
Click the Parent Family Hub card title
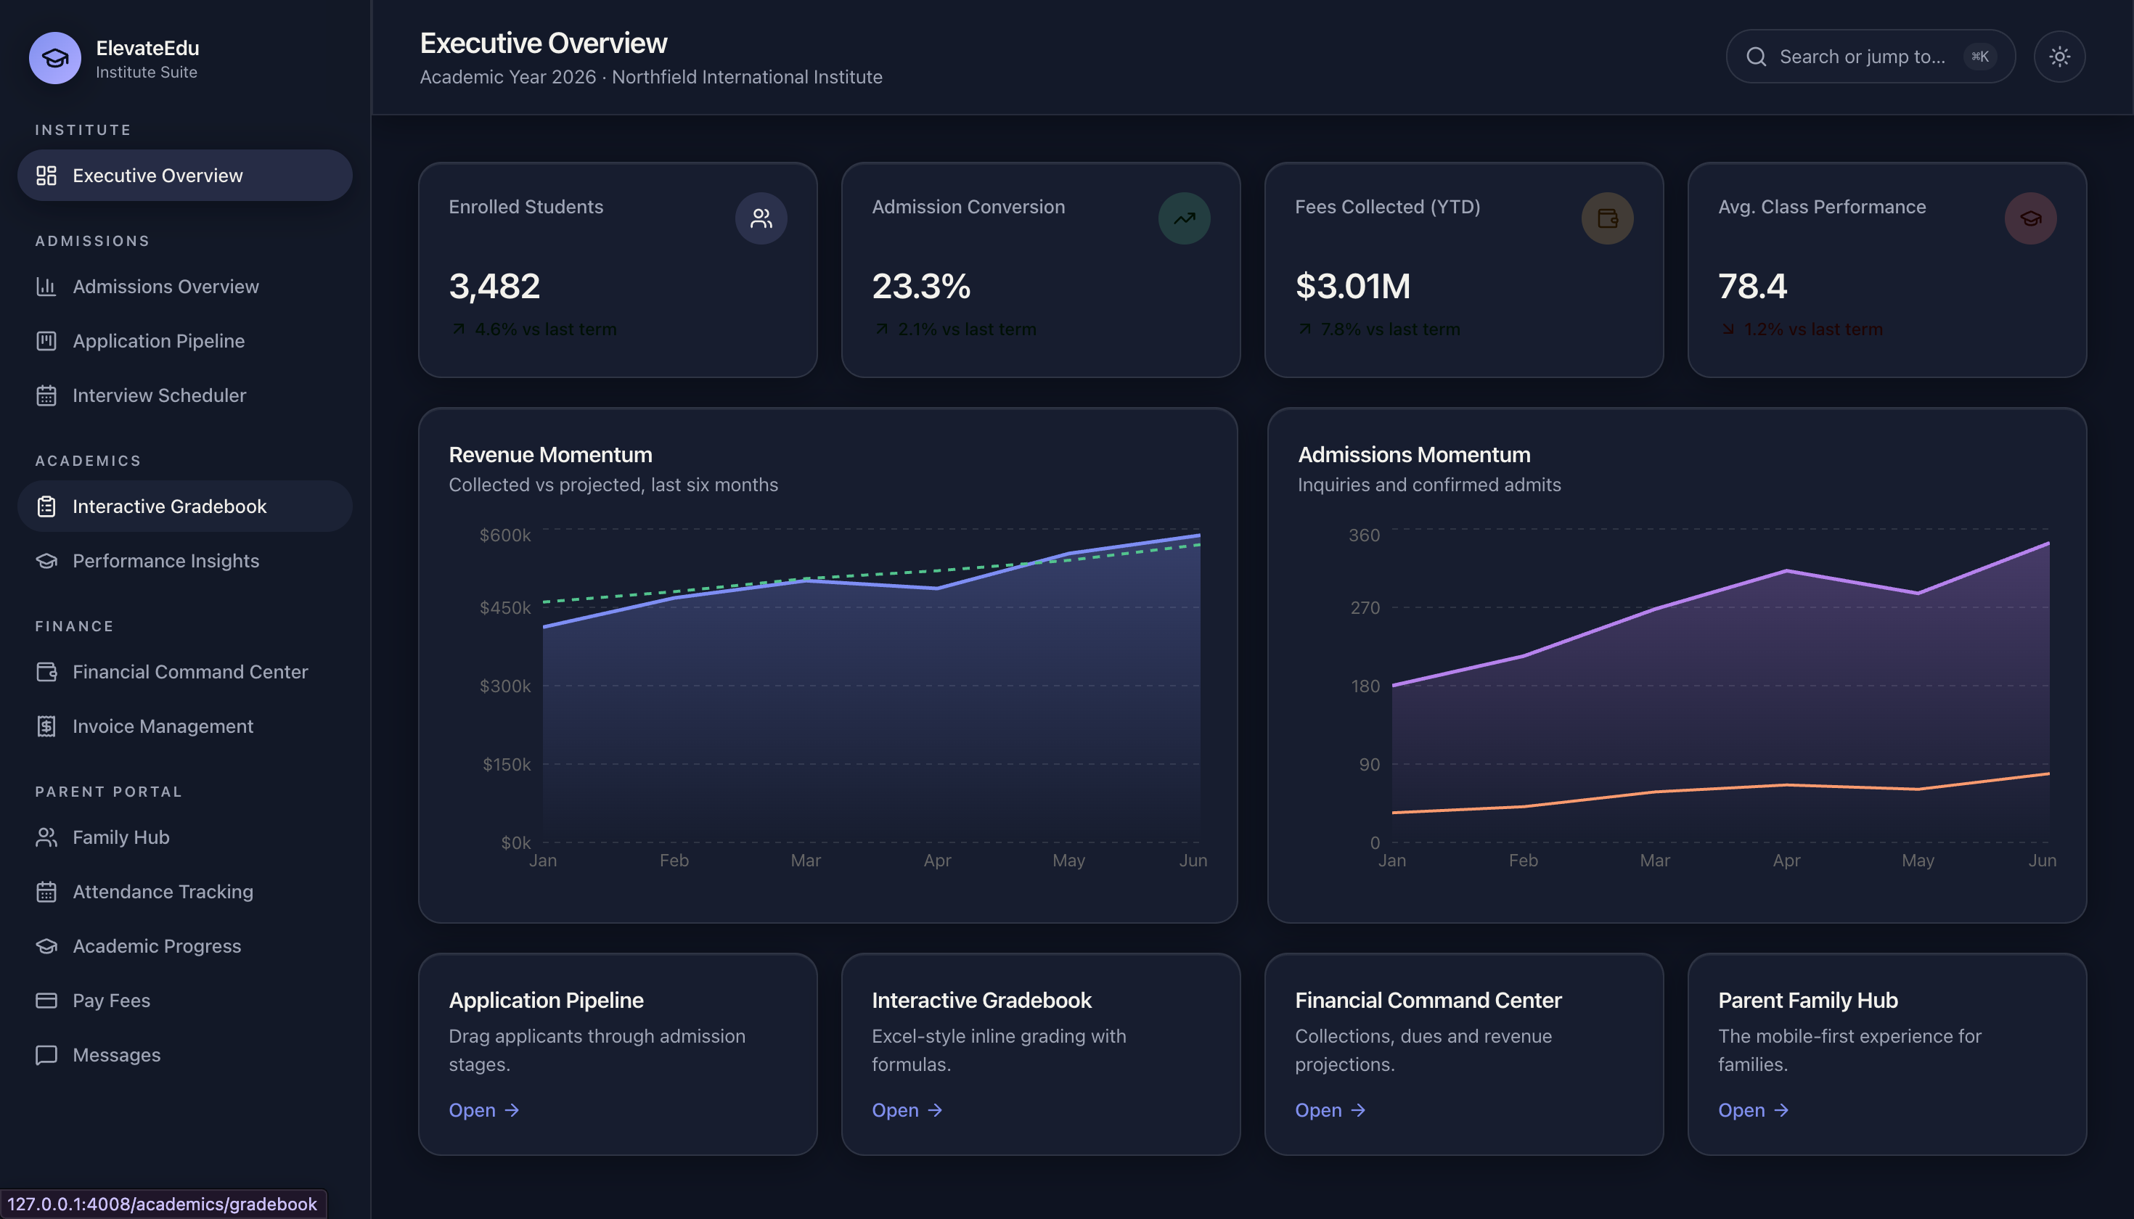[x=1807, y=1000]
